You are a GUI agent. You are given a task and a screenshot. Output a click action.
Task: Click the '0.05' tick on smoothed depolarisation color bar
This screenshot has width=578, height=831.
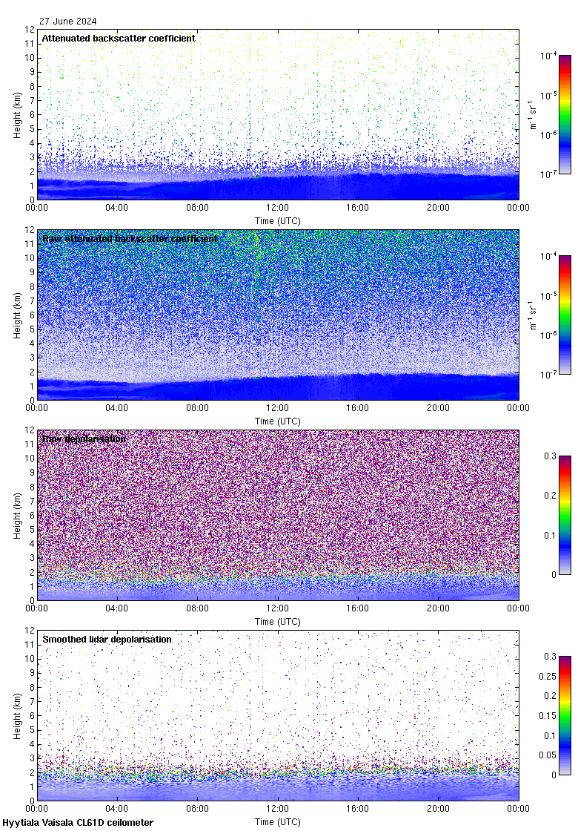pos(548,755)
